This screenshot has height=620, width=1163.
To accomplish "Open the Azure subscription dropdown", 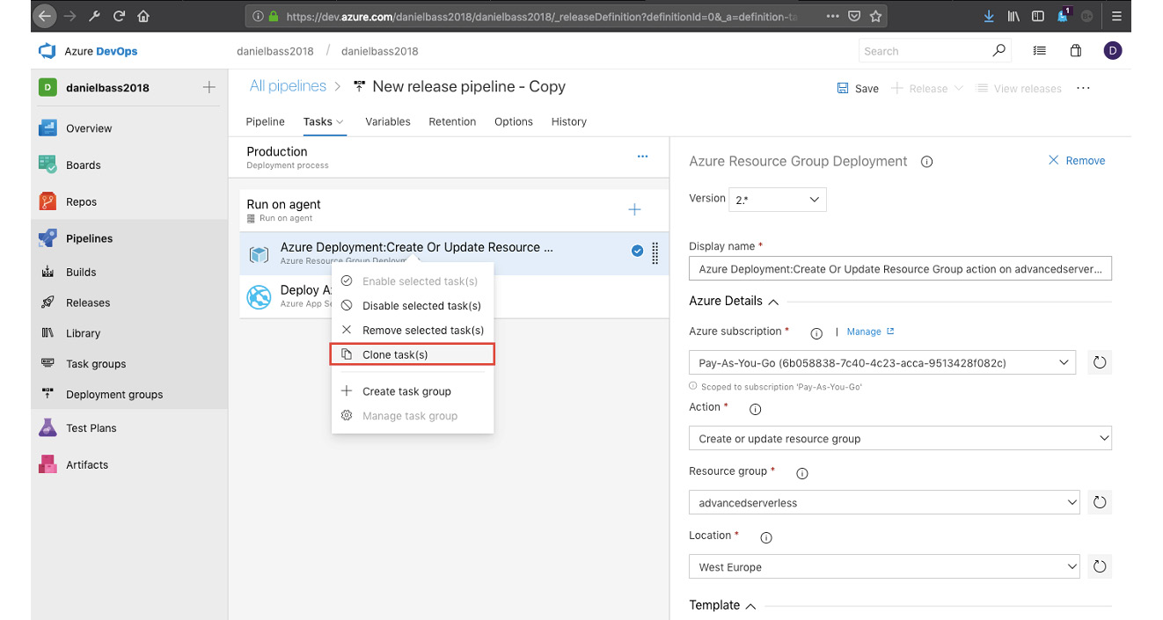I will 882,362.
